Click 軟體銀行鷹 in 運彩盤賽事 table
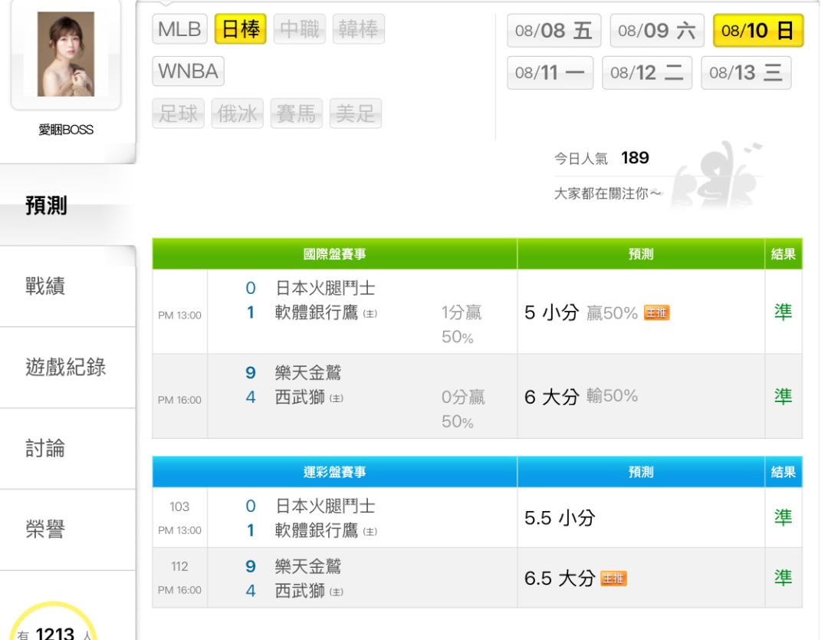The image size is (828, 640). pyautogui.click(x=317, y=530)
